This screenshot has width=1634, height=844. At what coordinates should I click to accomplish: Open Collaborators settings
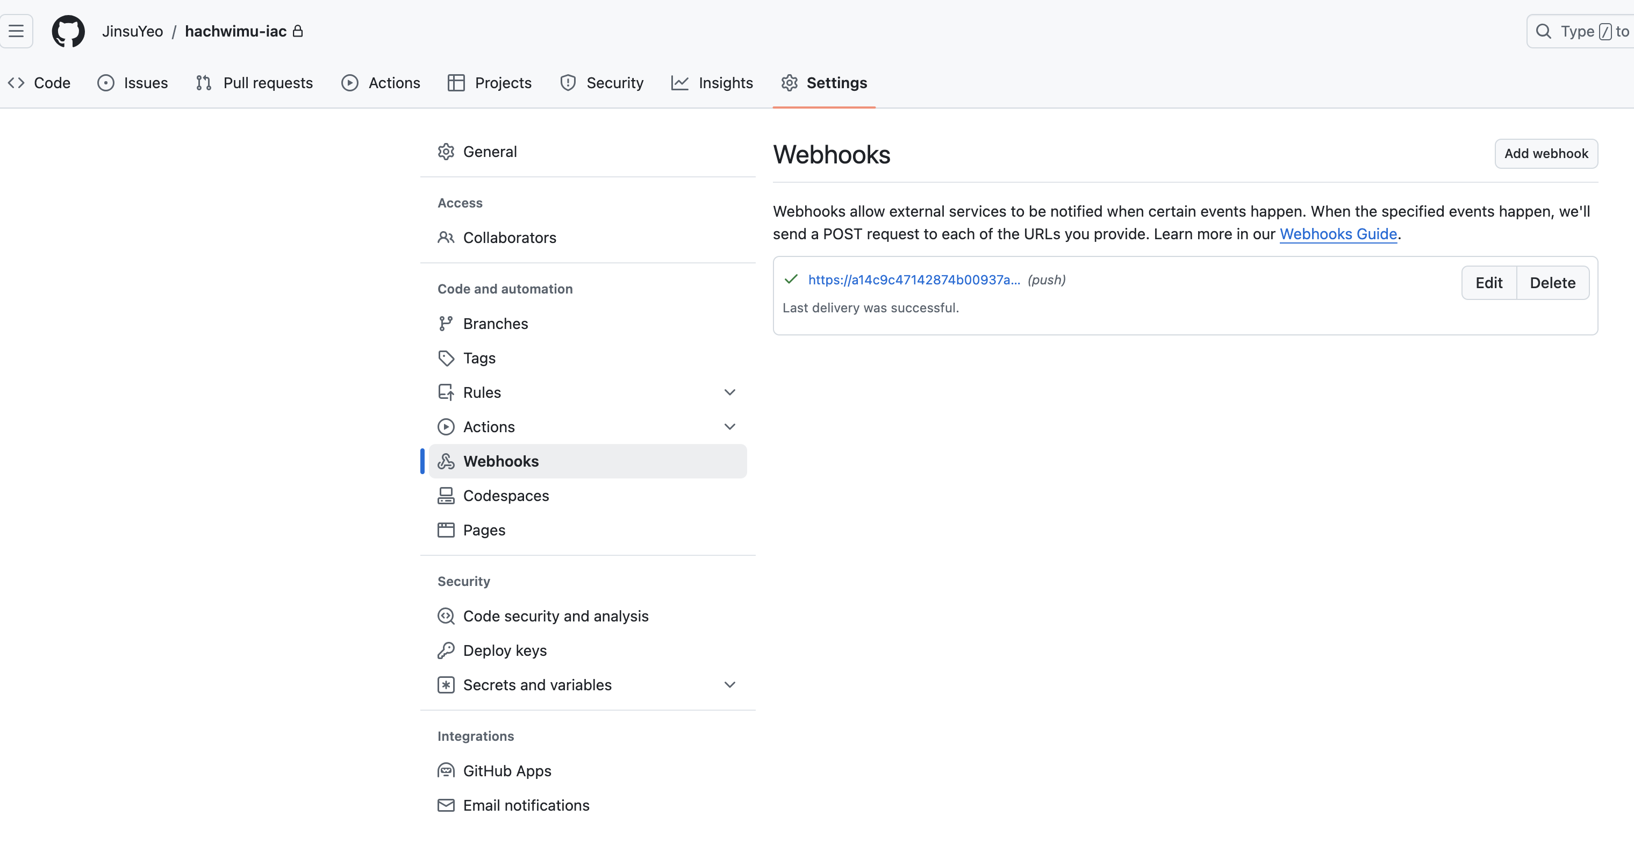587,237
